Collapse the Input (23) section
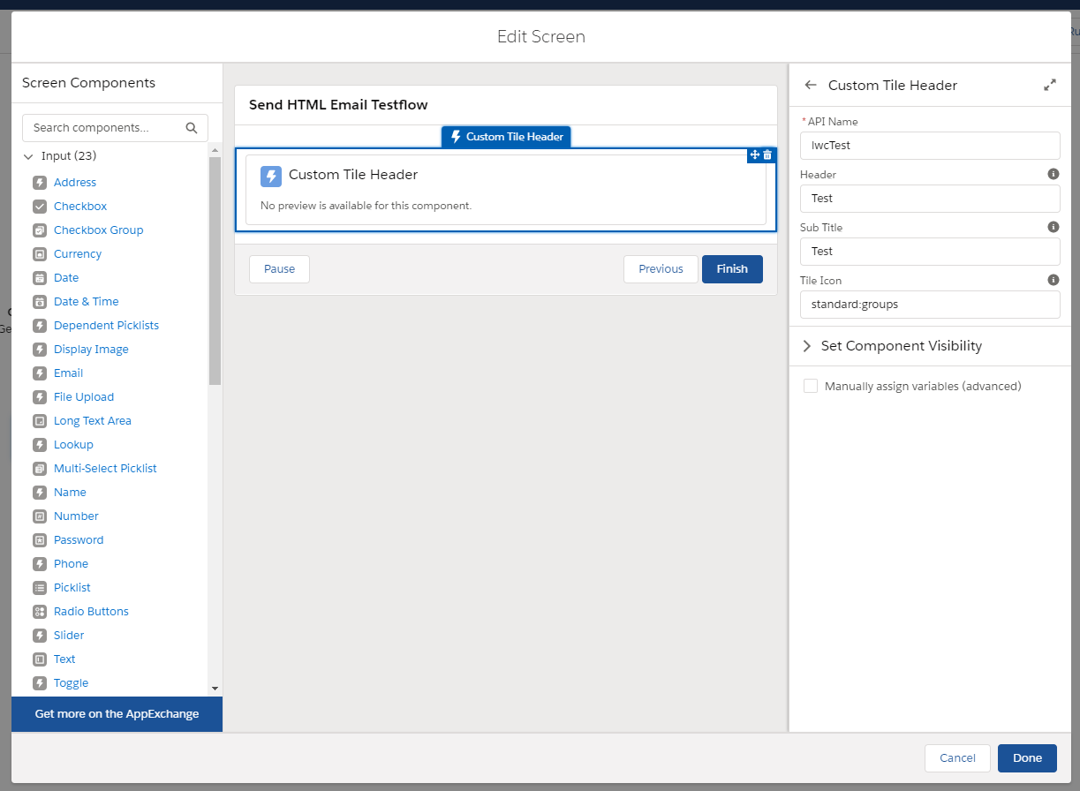This screenshot has width=1080, height=791. coord(28,156)
